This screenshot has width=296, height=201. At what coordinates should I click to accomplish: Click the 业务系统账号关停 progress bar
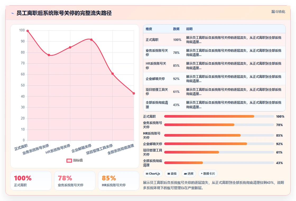219,125
